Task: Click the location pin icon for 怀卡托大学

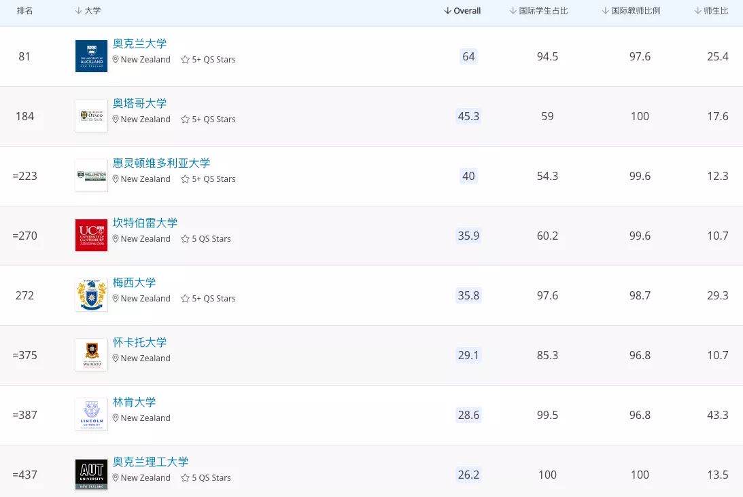Action: [x=115, y=358]
